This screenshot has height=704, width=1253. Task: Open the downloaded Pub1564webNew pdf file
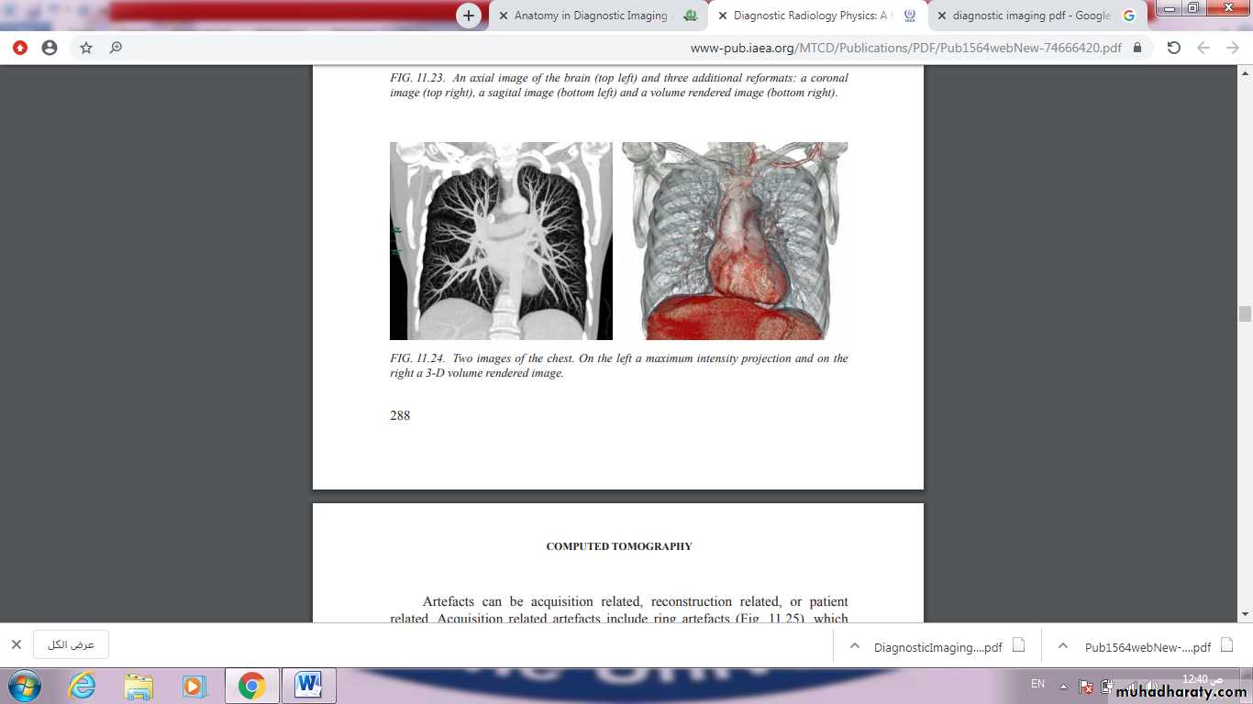pos(1147,646)
